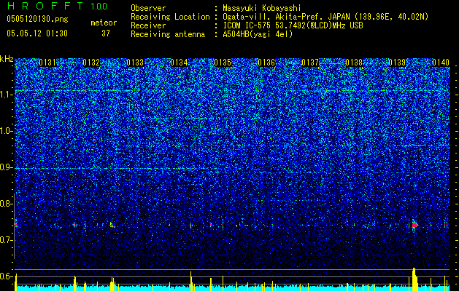The width and height of the screenshot is (459, 291).
Task: Click the 0131 time marker
Action: [47, 63]
